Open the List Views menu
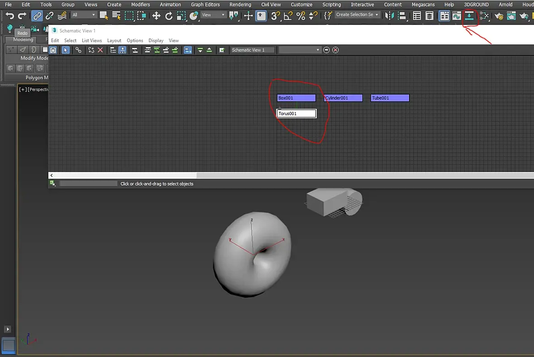534x357 pixels. pyautogui.click(x=91, y=40)
